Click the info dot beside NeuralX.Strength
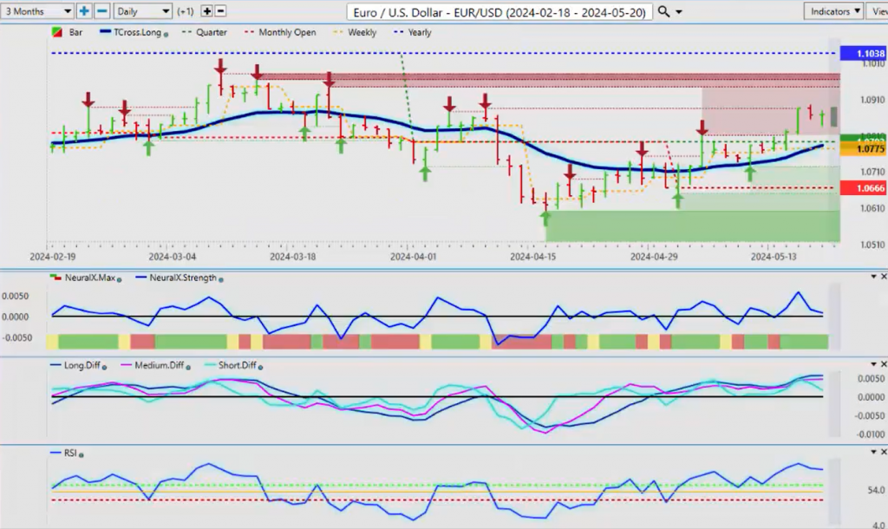 (x=222, y=278)
